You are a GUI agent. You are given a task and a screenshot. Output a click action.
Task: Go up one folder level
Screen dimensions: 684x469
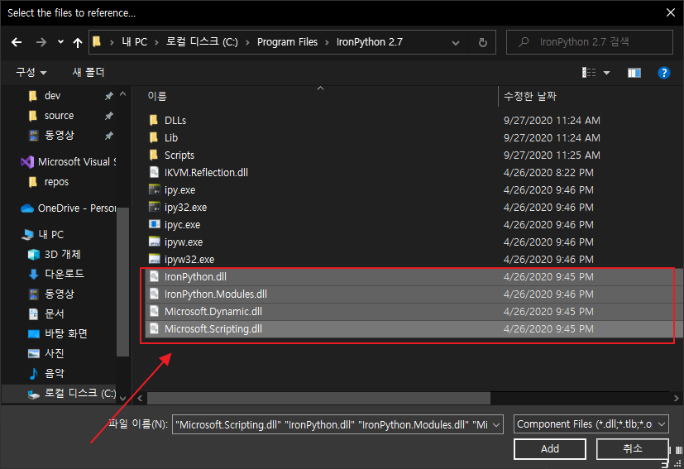click(78, 42)
